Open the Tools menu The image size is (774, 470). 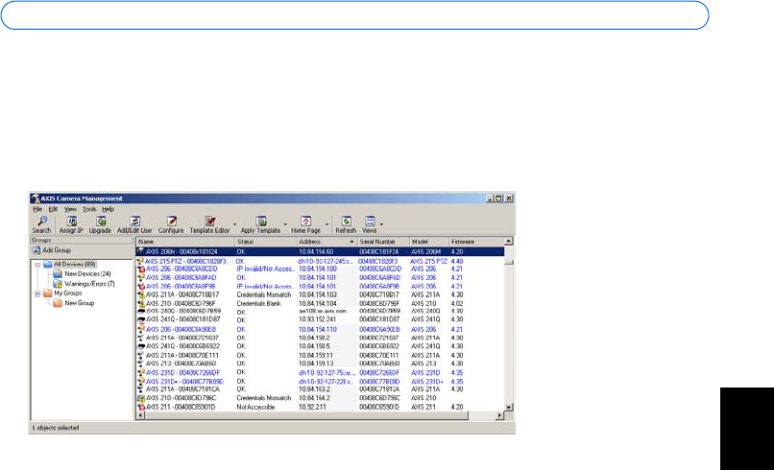click(89, 209)
